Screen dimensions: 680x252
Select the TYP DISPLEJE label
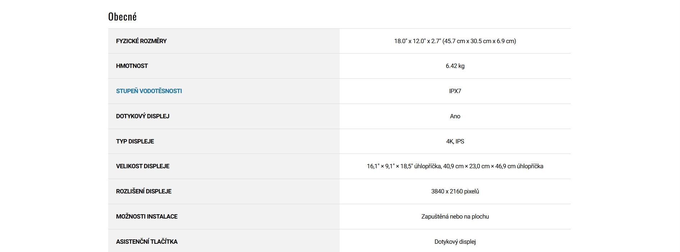[135, 142]
